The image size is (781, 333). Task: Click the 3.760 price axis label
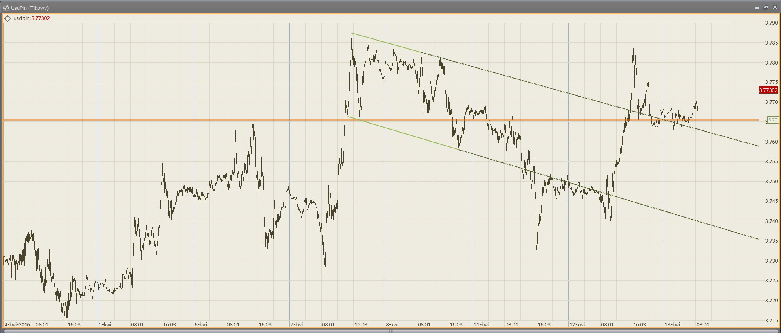tap(771, 142)
